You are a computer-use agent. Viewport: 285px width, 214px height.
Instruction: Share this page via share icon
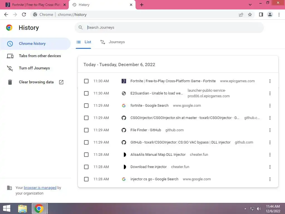pos(241,14)
